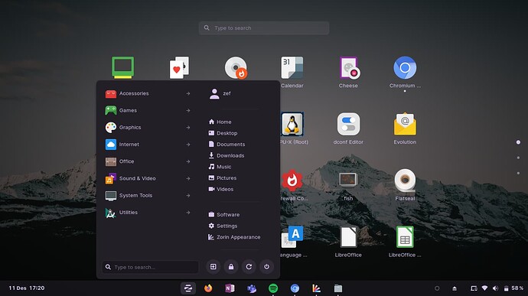Expand the Utilities category
Image resolution: width=528 pixels, height=296 pixels.
point(148,213)
